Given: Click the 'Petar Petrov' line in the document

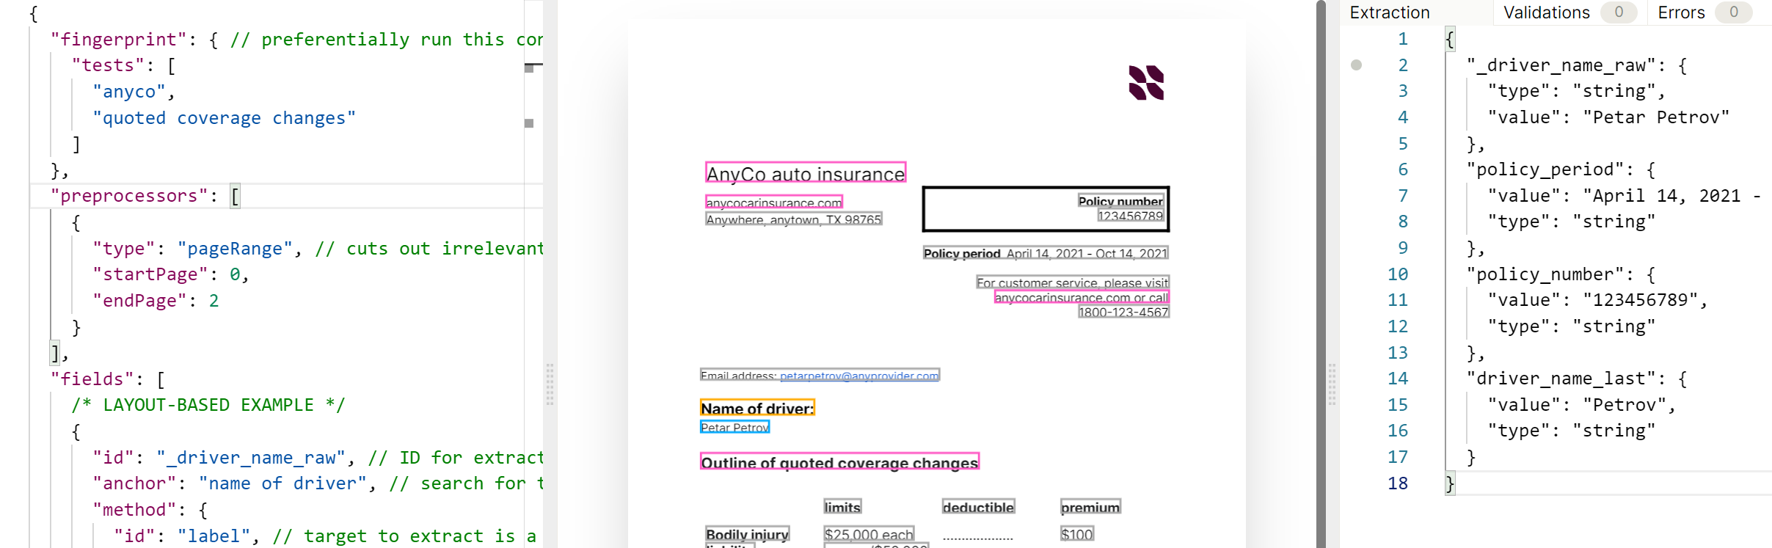Looking at the screenshot, I should click(x=734, y=427).
